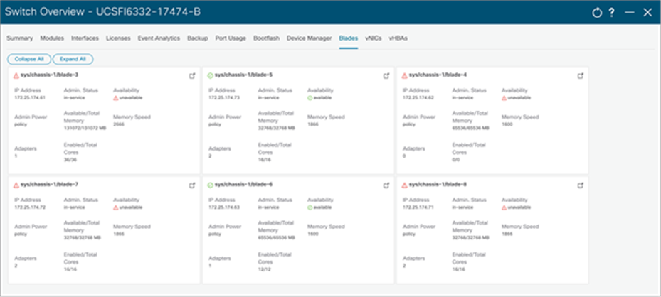Image resolution: width=661 pixels, height=297 pixels.
Task: Click red warning icon beside blade-8 title
Action: pos(405,185)
